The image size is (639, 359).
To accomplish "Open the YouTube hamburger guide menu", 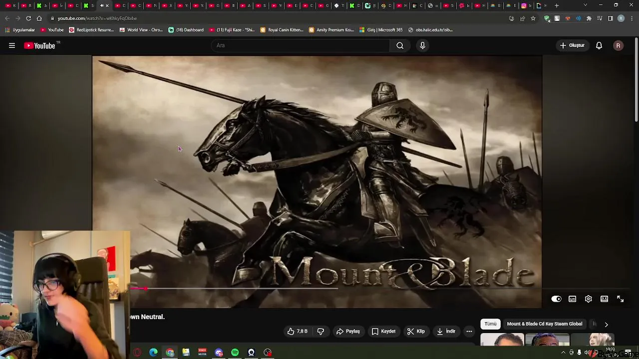I will [x=12, y=45].
